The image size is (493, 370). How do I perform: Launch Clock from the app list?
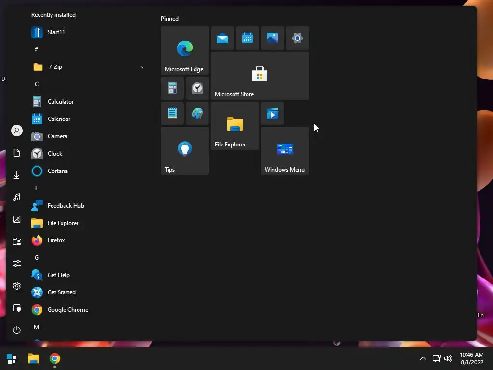[89, 154]
